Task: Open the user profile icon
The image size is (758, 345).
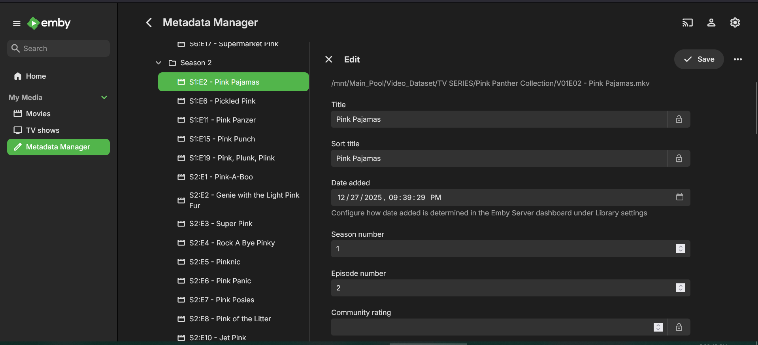Action: 711,23
